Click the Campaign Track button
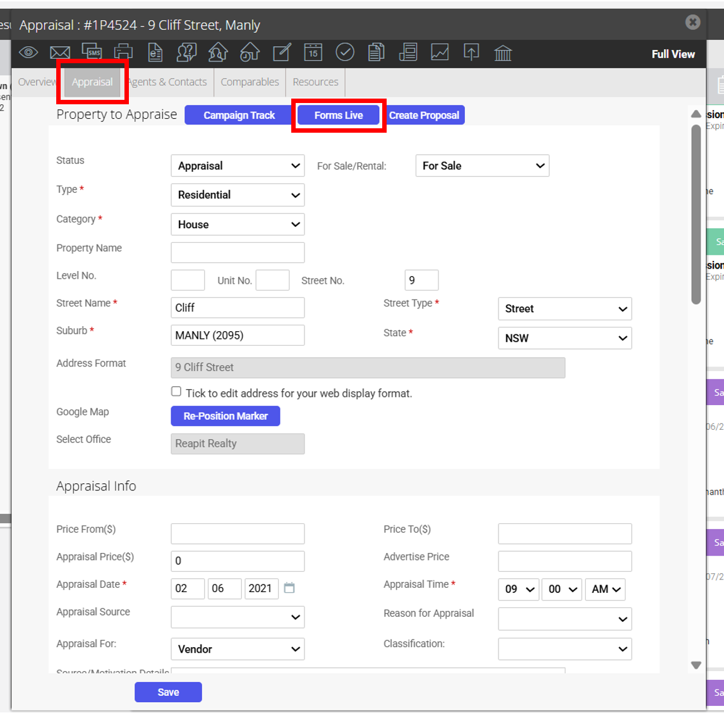Viewport: 724px width, 716px height. pyautogui.click(x=239, y=115)
